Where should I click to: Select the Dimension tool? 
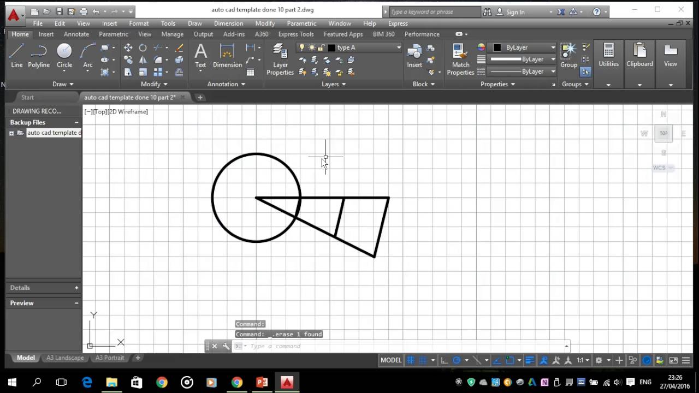coord(227,56)
